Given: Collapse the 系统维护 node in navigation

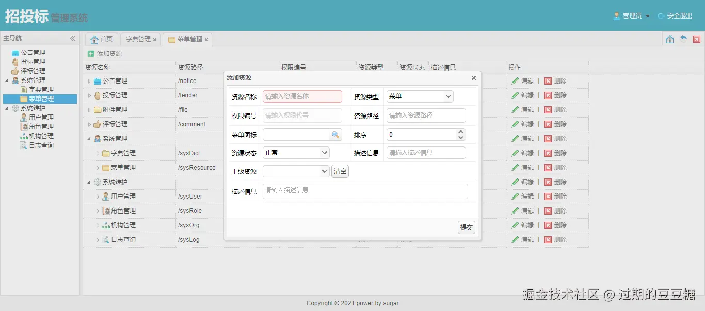Looking at the screenshot, I should [x=7, y=108].
